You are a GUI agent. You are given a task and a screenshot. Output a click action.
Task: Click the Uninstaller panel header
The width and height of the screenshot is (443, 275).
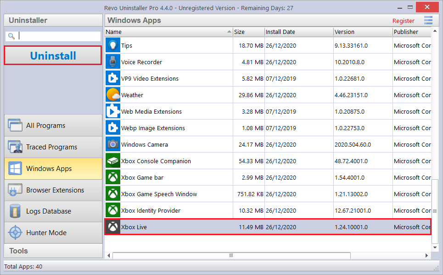pos(53,20)
